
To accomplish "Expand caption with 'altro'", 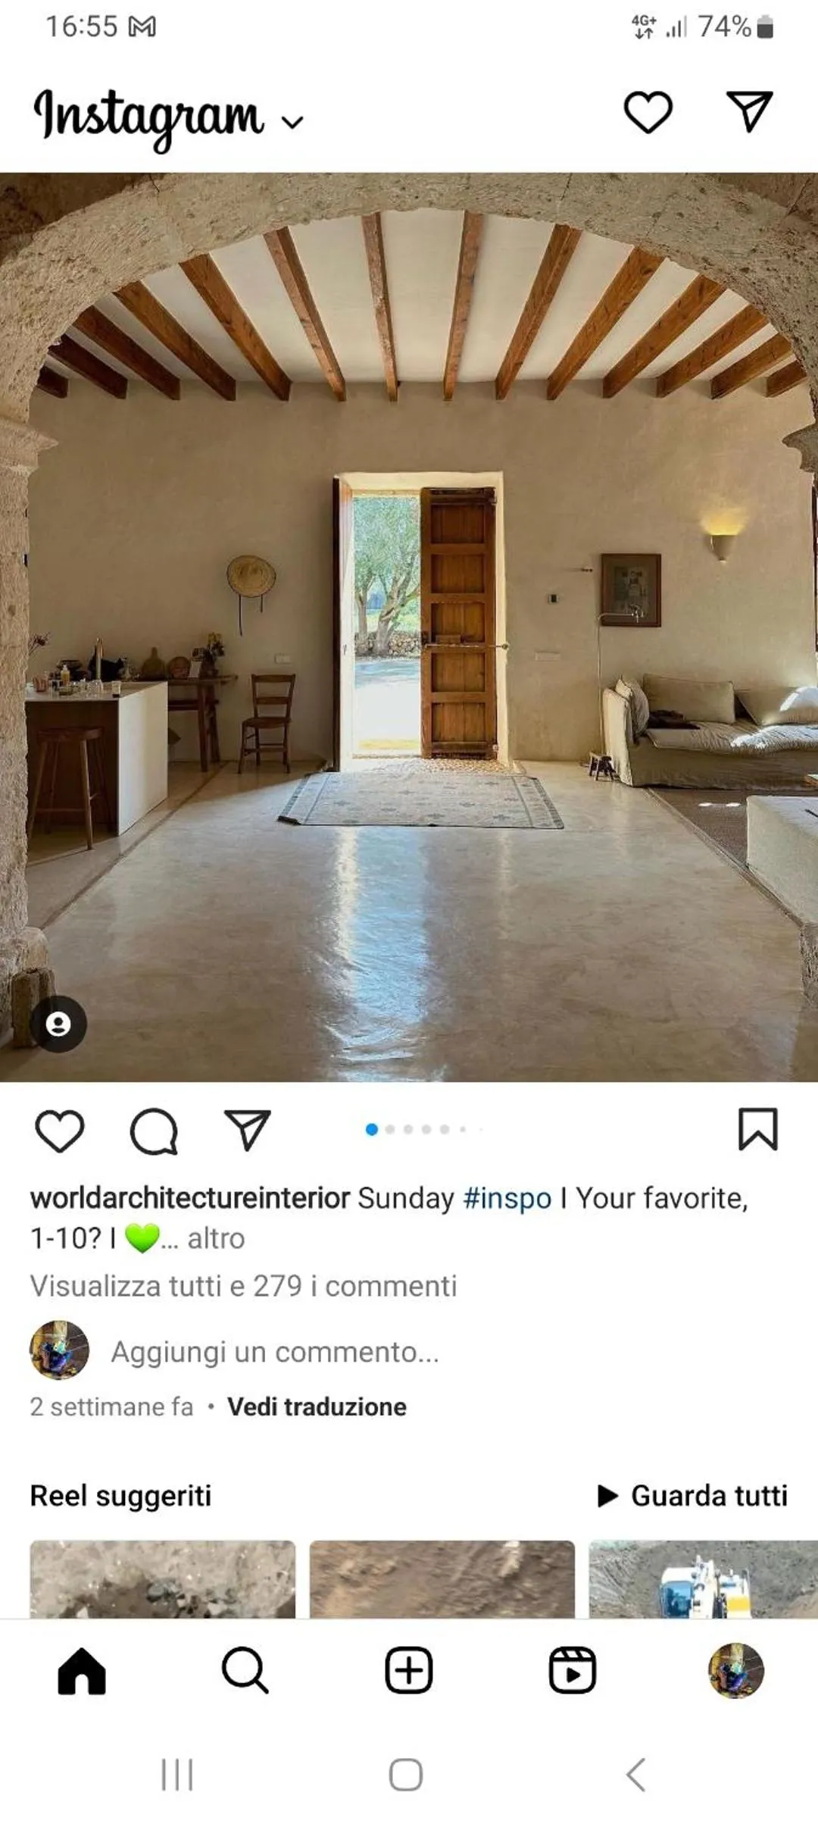I will (x=216, y=1238).
